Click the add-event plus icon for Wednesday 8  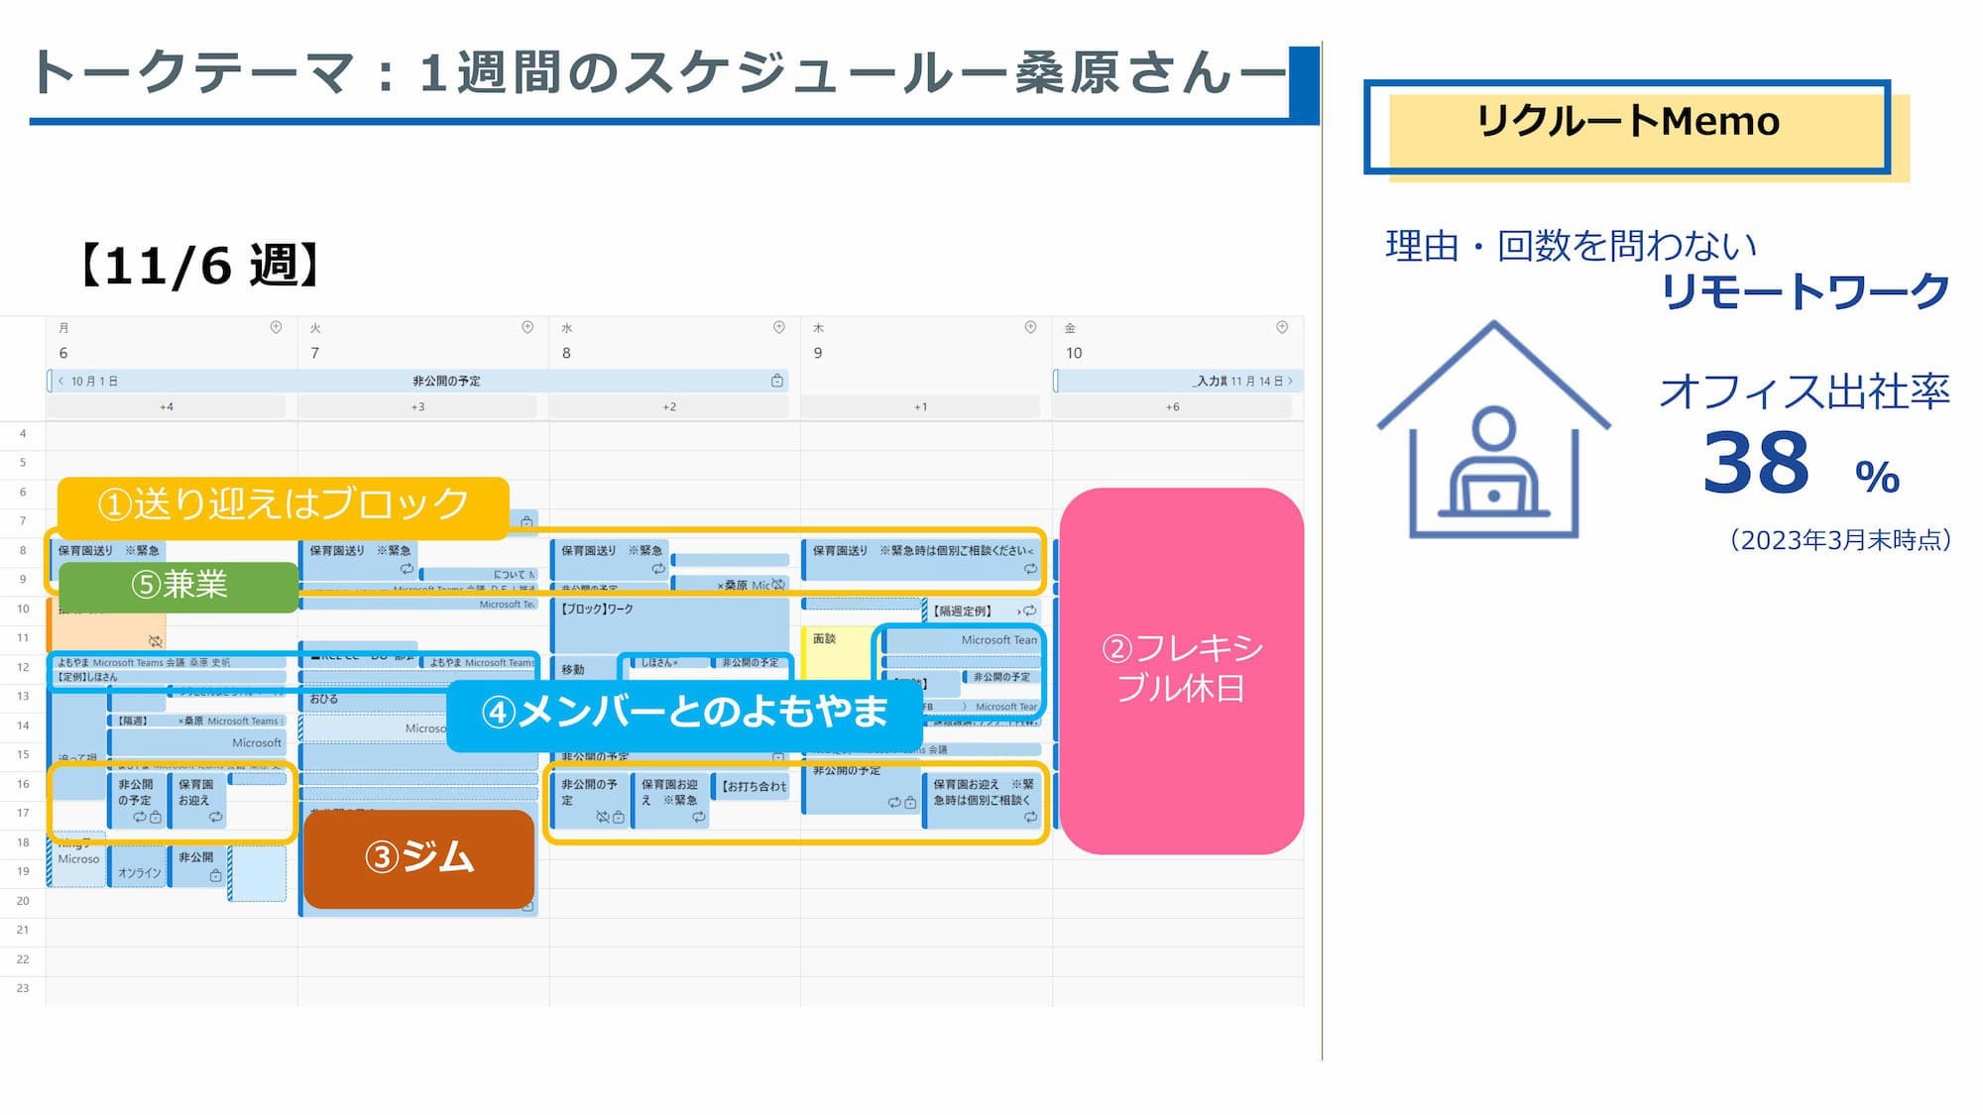(x=779, y=327)
